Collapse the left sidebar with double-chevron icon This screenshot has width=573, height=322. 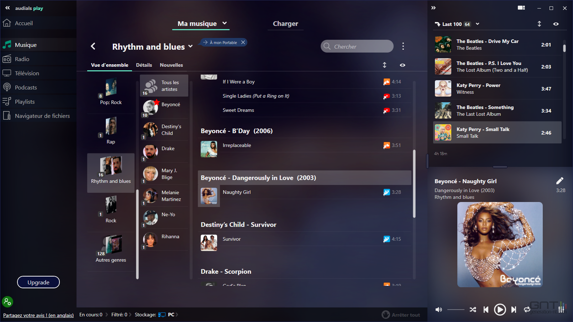pos(7,8)
